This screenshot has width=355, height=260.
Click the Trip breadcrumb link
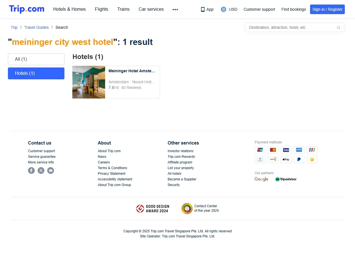(x=14, y=27)
